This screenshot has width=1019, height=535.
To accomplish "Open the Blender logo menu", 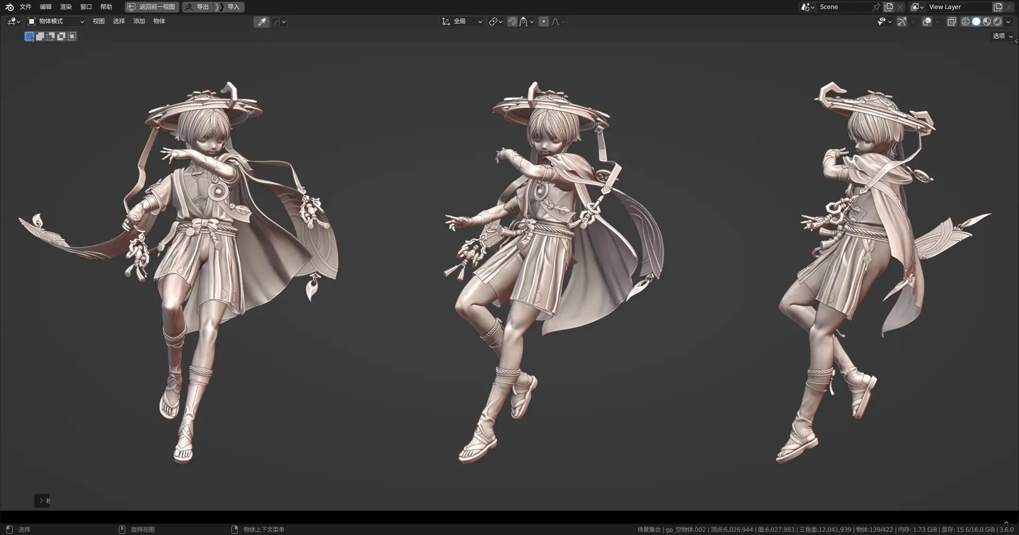I will [8, 7].
